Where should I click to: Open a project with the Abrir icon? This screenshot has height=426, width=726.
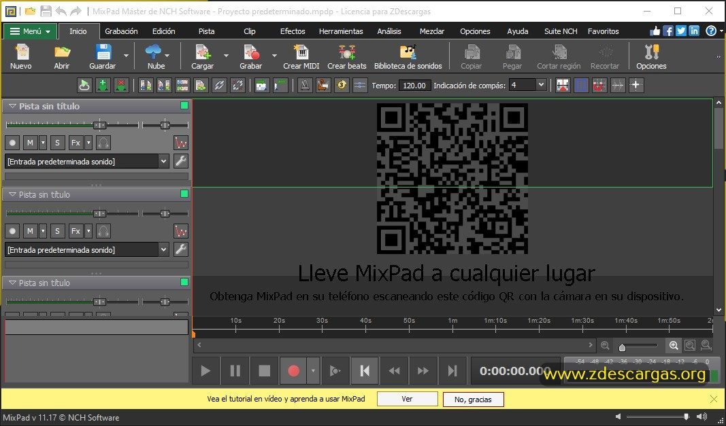pyautogui.click(x=62, y=56)
